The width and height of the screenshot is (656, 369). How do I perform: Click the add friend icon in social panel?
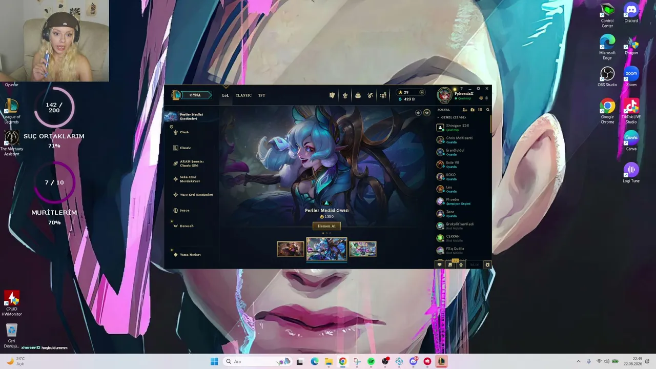(x=465, y=110)
